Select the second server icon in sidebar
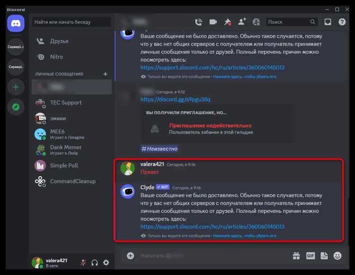 point(16,67)
